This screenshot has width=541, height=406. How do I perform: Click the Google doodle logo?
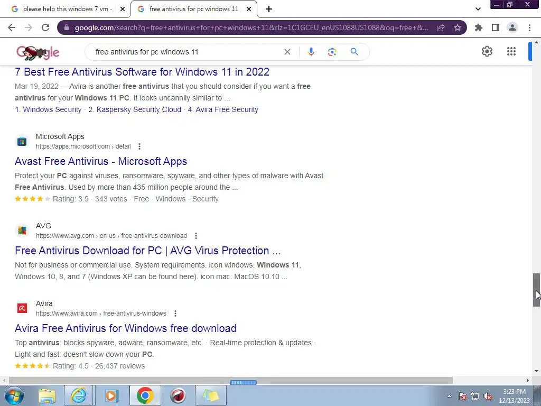tap(38, 52)
